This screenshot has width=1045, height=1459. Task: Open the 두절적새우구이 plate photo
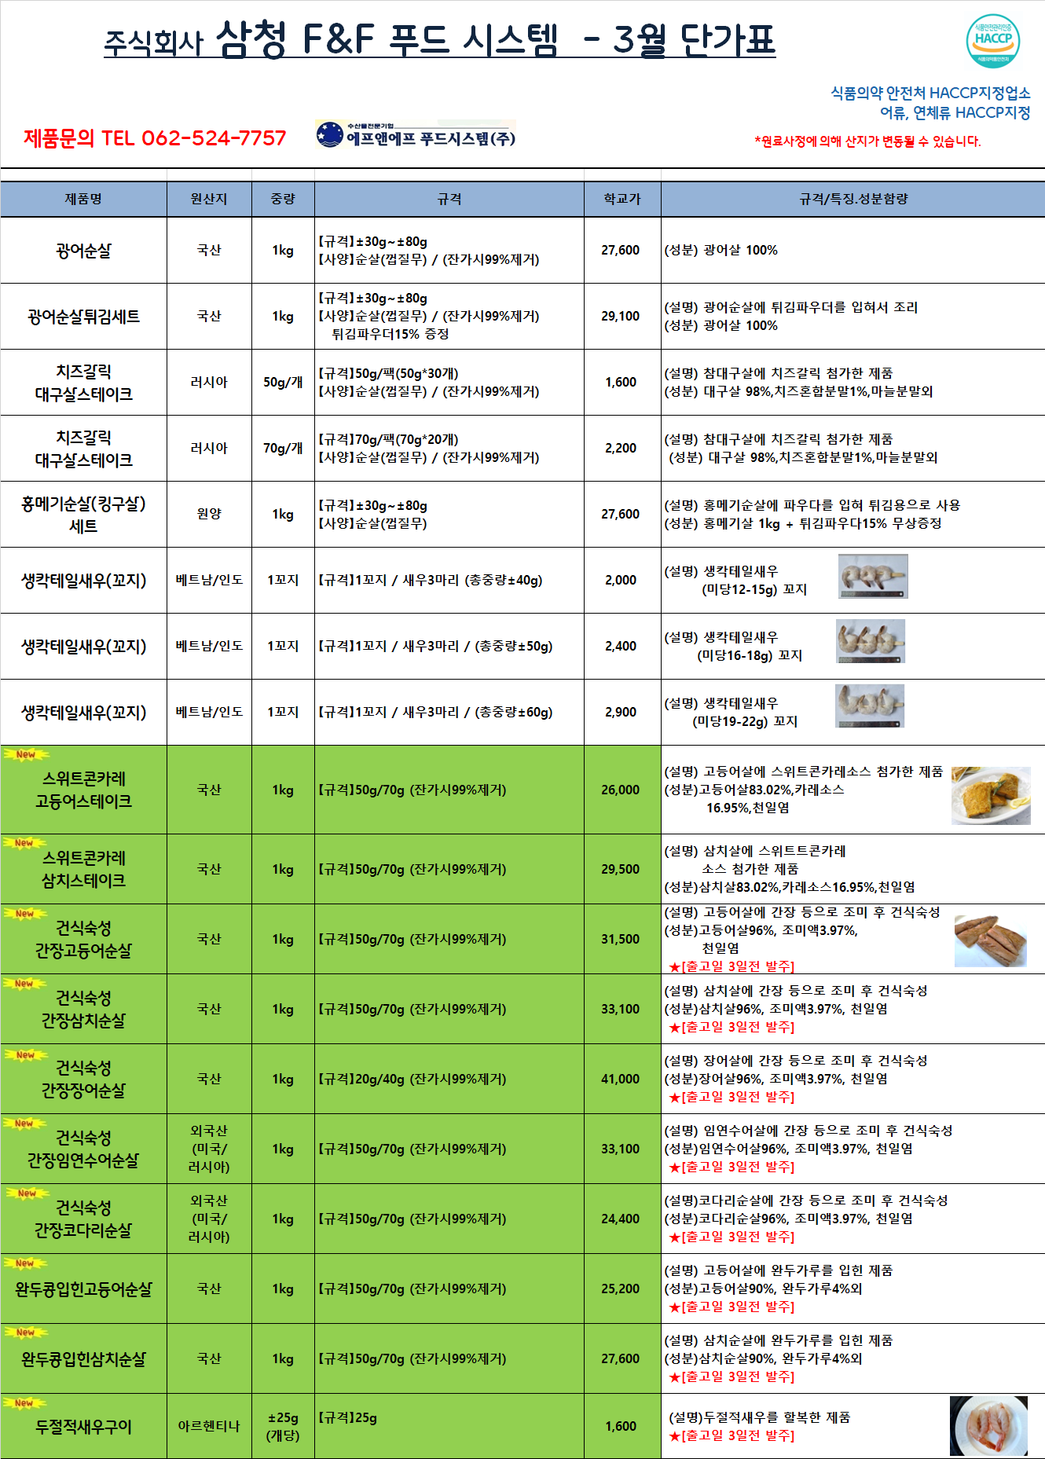click(988, 1426)
